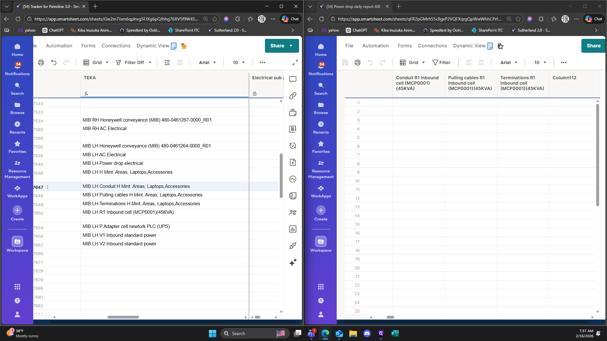Click the left sheet horizontal scrollbar thumb
The image size is (607, 341).
[x=123, y=317]
